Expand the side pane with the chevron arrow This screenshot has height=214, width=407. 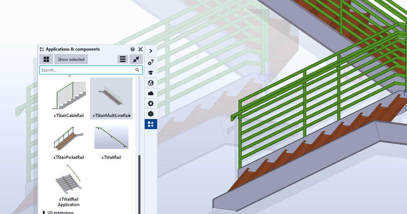coord(151,51)
